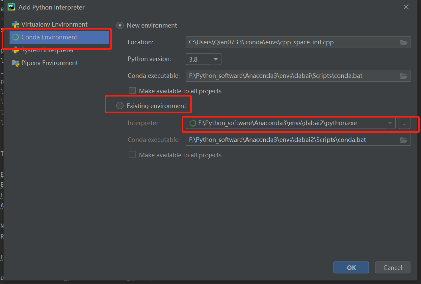Select Conda Environment in sidebar

59,37
